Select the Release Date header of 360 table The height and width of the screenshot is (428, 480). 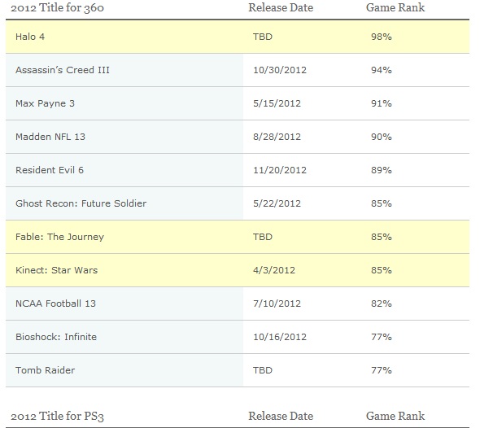click(281, 7)
